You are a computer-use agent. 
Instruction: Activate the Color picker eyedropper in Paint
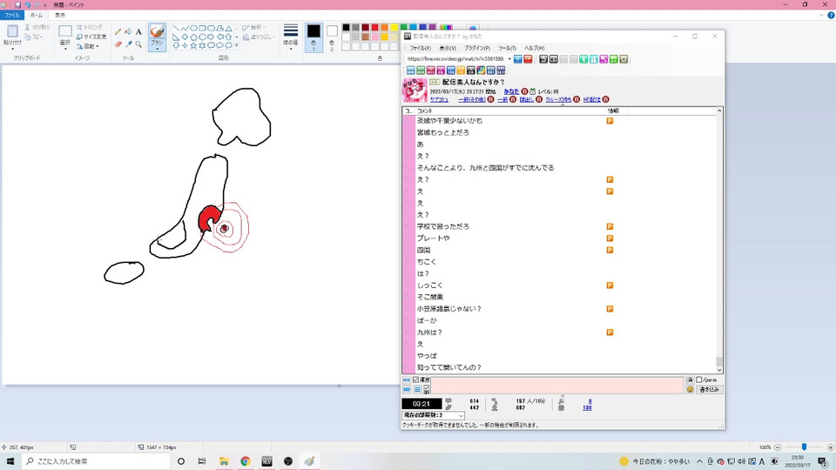pyautogui.click(x=128, y=44)
